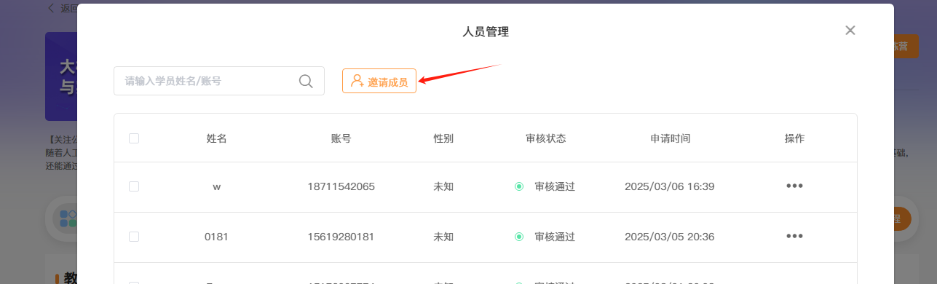Viewport: 937px width, 284px height.
Task: Click the 申请时间 column header
Action: (670, 138)
